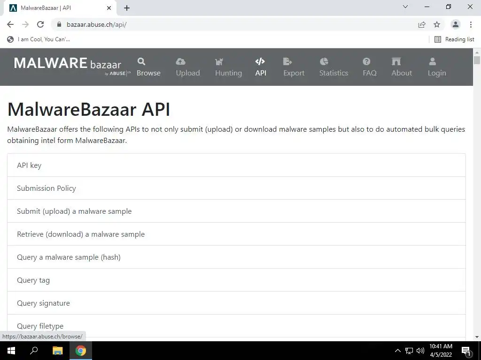Click the scrollbar down arrow
Image resolution: width=481 pixels, height=360 pixels.
(x=477, y=337)
